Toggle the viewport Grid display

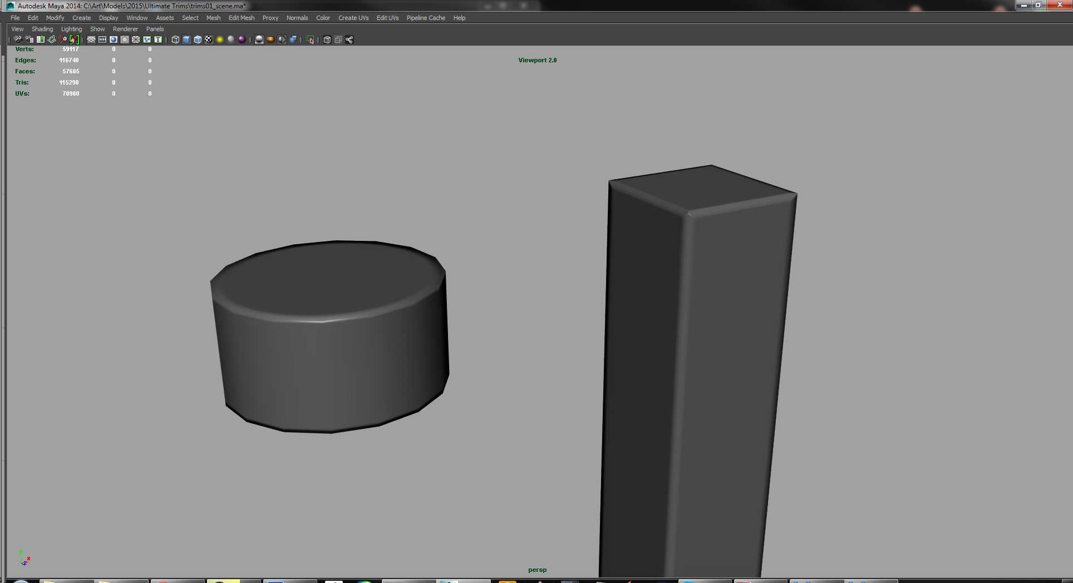[91, 39]
